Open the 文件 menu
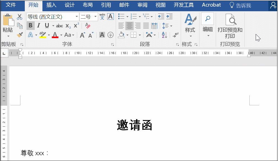Image resolution: width=278 pixels, height=161 pixels. [x=12, y=5]
